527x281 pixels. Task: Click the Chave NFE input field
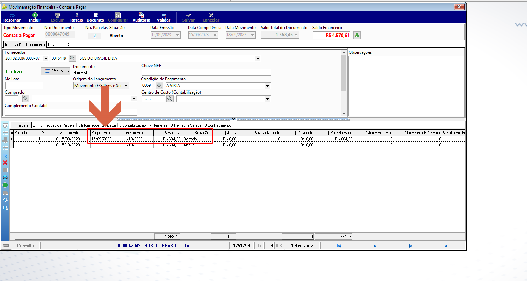click(206, 72)
